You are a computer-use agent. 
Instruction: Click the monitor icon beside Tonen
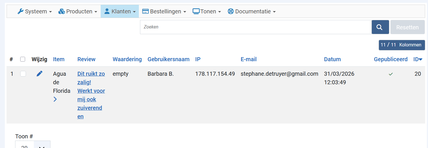tap(196, 11)
